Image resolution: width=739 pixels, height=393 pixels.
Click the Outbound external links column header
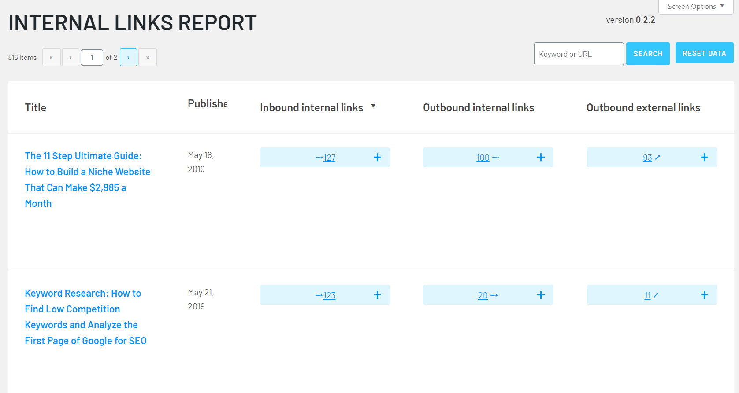point(643,108)
